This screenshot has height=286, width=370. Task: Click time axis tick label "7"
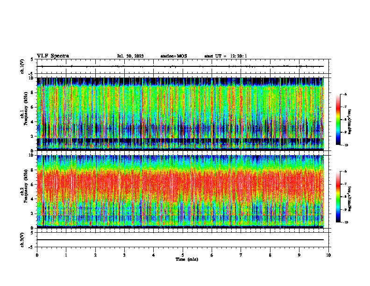[x=241, y=255]
